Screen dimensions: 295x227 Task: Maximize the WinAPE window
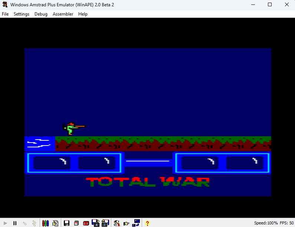coord(270,4)
